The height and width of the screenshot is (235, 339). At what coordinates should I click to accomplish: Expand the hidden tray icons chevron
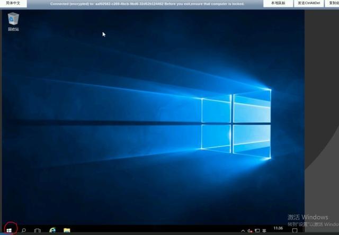pos(243,231)
